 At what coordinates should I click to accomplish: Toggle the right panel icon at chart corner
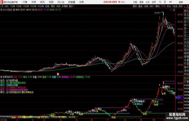coord(174,10)
